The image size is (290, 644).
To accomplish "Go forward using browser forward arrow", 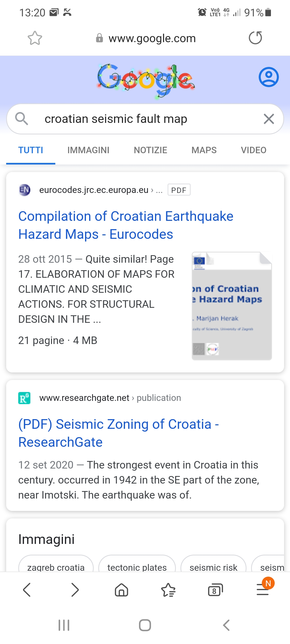I will point(75,590).
